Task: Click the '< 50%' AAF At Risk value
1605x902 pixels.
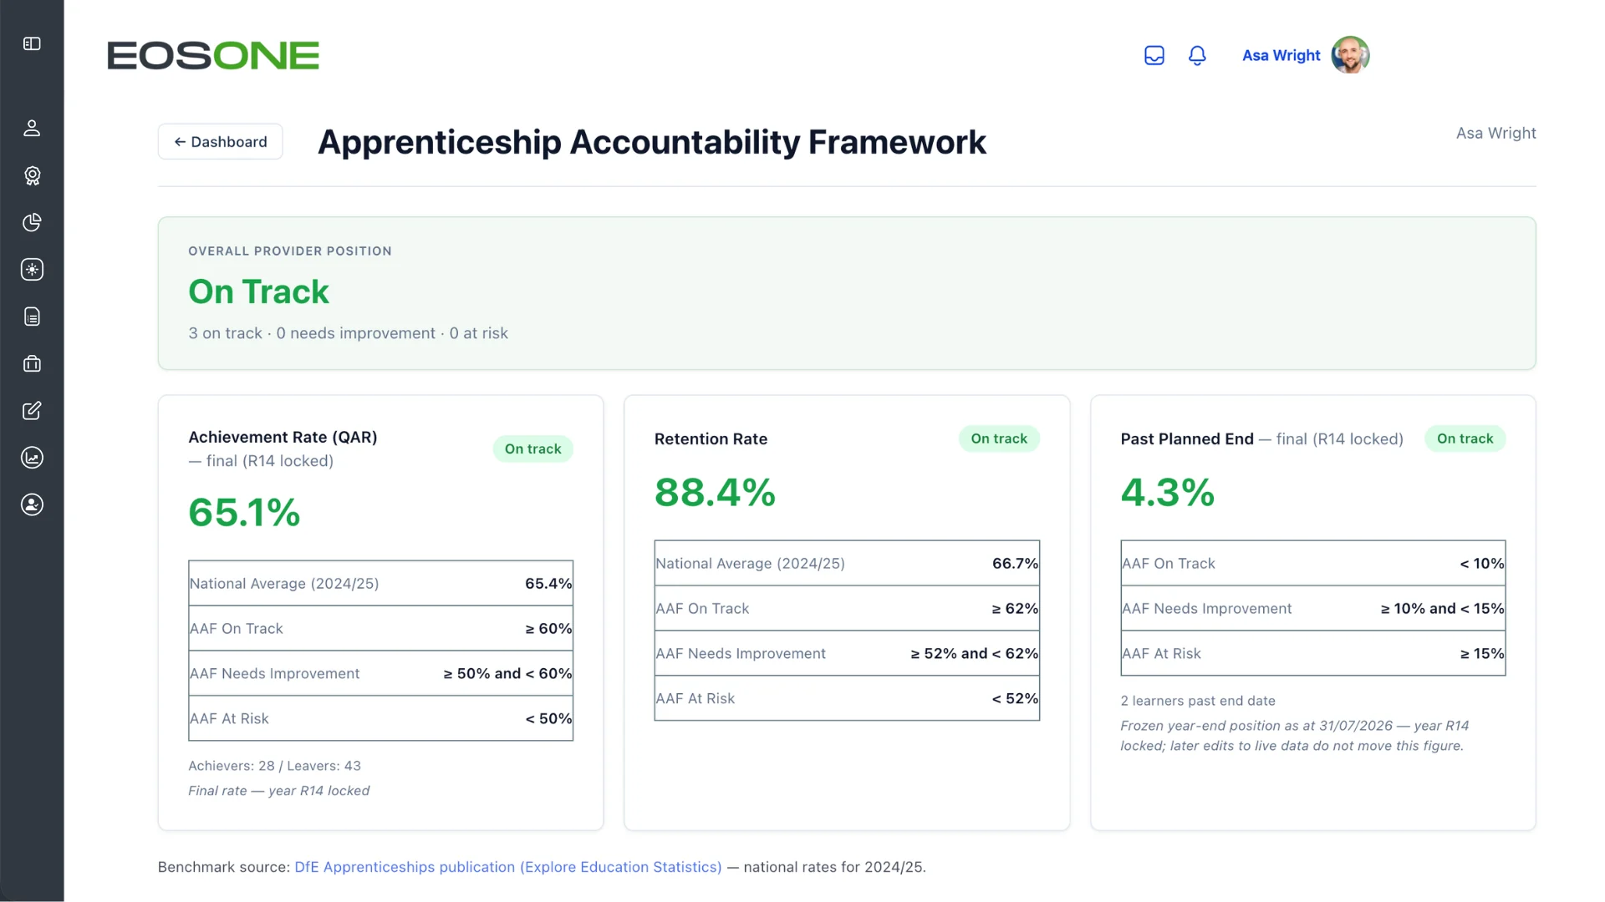Action: (548, 719)
